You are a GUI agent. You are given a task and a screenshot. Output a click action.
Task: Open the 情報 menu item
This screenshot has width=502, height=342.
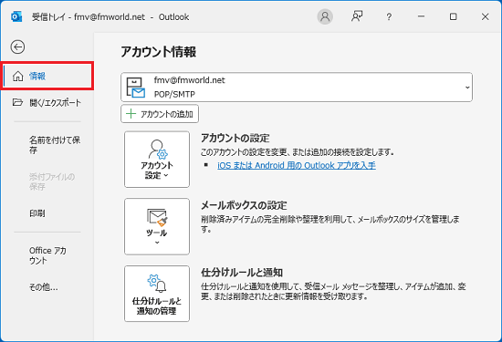coord(47,76)
